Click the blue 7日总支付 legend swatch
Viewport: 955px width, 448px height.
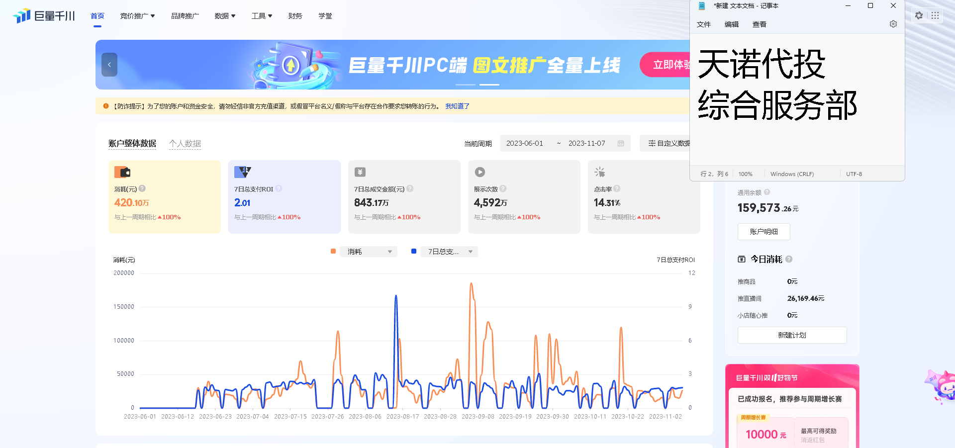[x=414, y=251]
